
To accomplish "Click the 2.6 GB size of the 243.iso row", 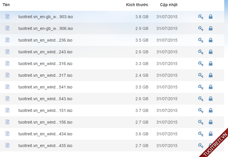I will tap(142, 52).
